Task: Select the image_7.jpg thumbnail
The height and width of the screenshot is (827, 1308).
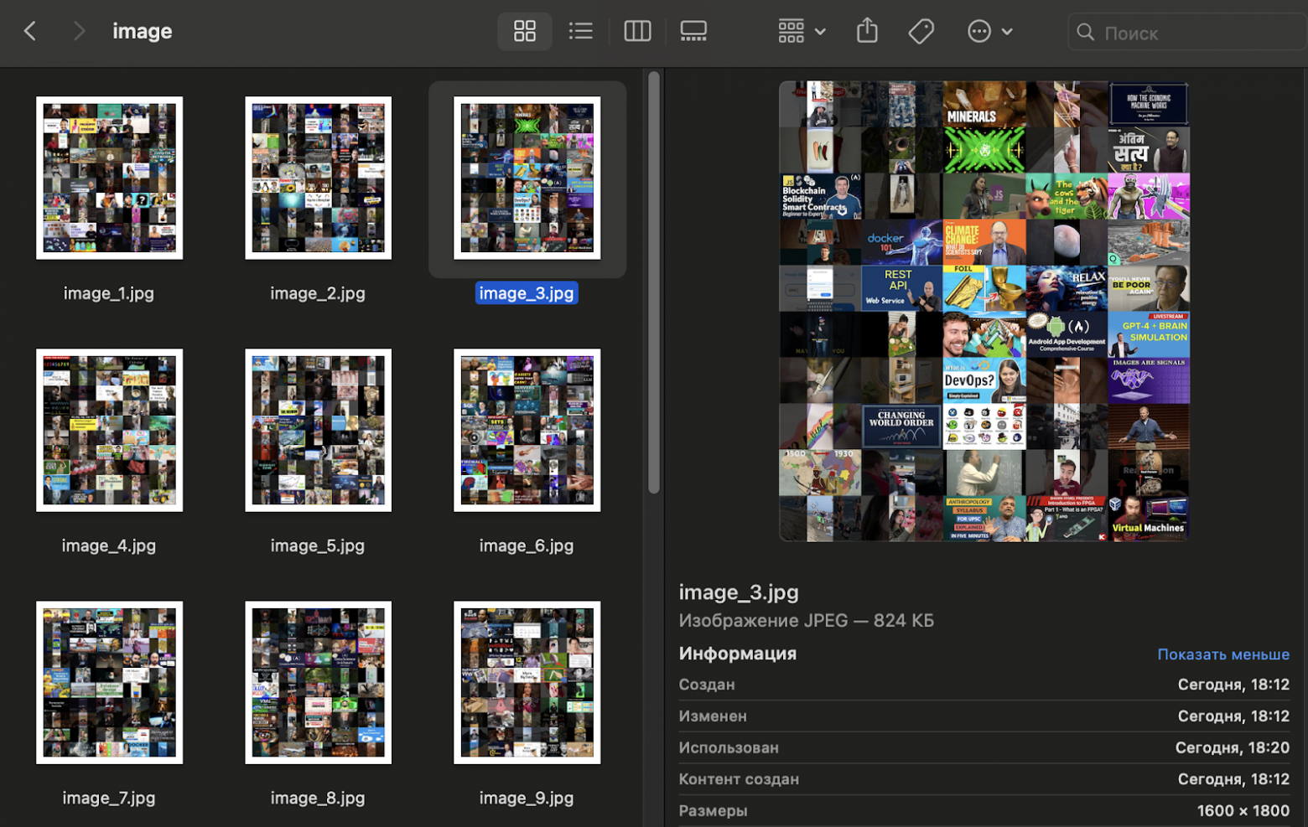Action: click(x=109, y=682)
